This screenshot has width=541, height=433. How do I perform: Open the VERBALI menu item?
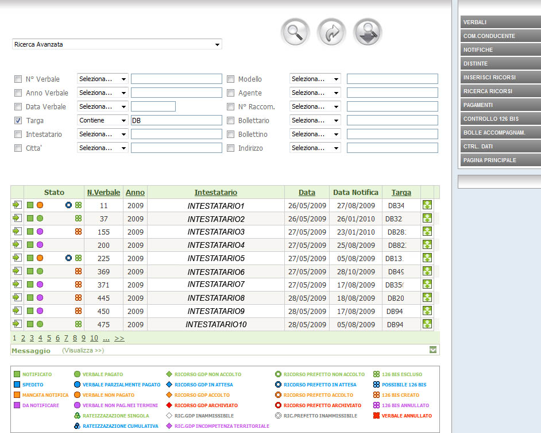click(501, 22)
